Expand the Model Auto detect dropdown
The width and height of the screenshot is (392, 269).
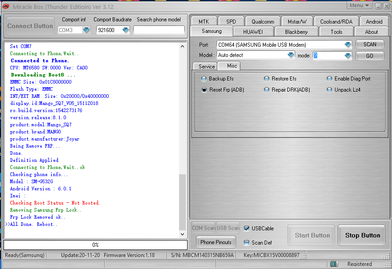click(291, 55)
